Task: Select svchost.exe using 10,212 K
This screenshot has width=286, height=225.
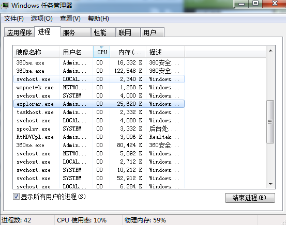Action: pyautogui.click(x=99, y=170)
